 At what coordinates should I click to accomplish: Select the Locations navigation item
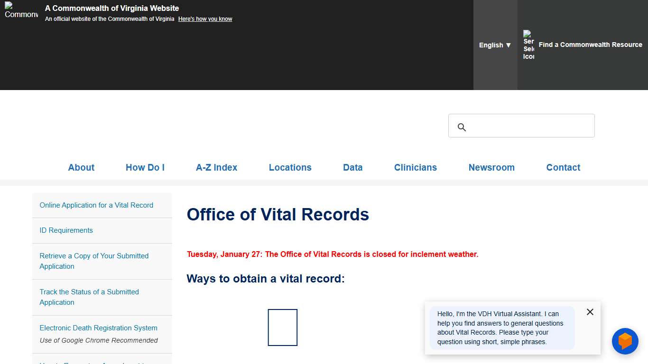[290, 167]
